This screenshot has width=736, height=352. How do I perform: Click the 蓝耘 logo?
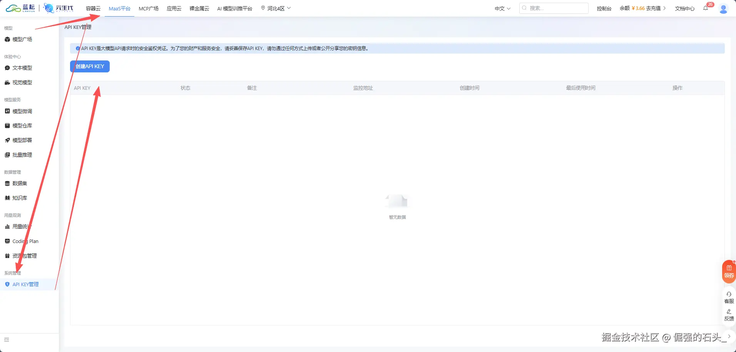tap(20, 8)
